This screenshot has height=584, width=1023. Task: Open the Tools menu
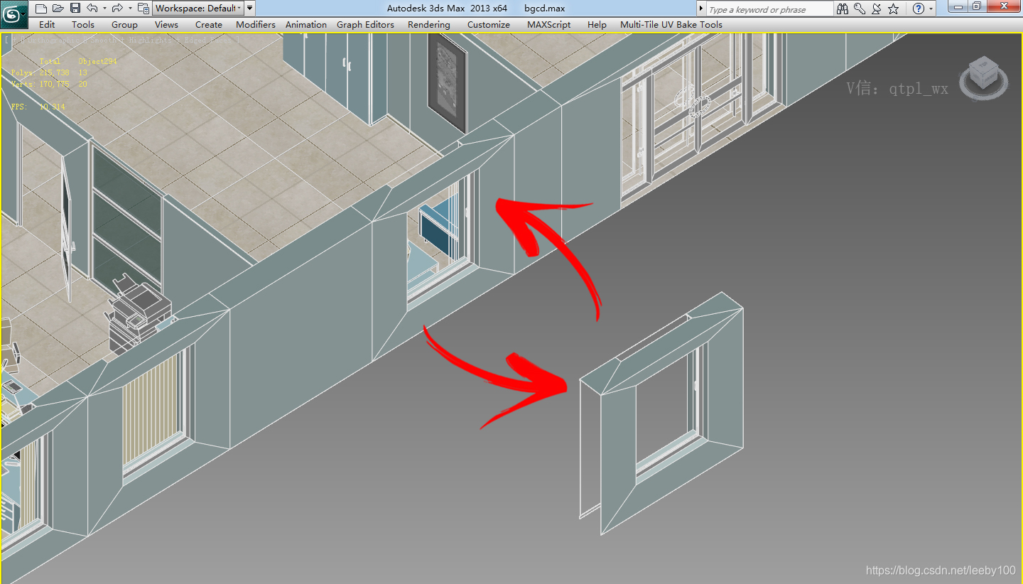point(83,24)
